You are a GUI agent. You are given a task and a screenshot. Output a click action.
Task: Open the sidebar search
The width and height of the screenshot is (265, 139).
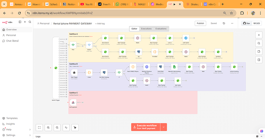[30, 22]
